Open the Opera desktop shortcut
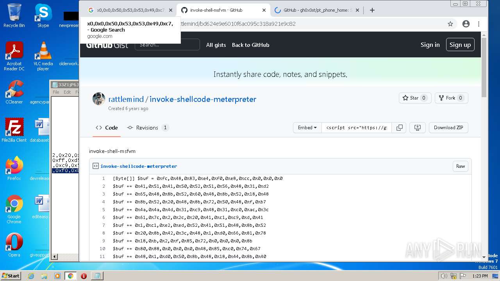Viewport: 500px width, 281px height. pyautogui.click(x=14, y=245)
